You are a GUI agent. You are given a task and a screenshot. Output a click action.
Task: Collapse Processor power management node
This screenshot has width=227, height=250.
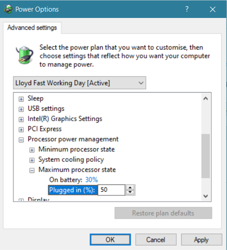click(21, 140)
